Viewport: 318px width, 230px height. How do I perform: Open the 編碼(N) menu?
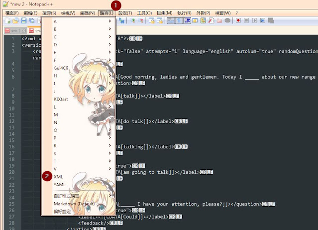(88, 13)
